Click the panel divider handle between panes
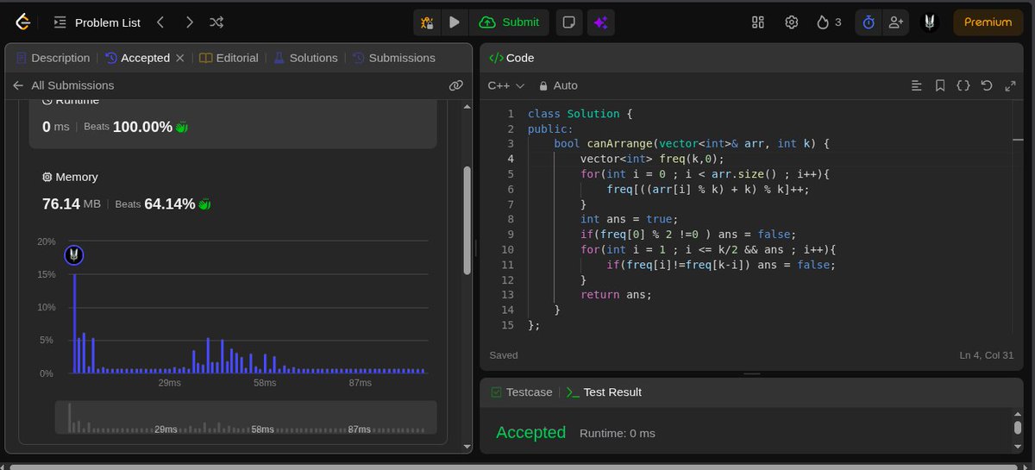1035x470 pixels. [x=476, y=248]
